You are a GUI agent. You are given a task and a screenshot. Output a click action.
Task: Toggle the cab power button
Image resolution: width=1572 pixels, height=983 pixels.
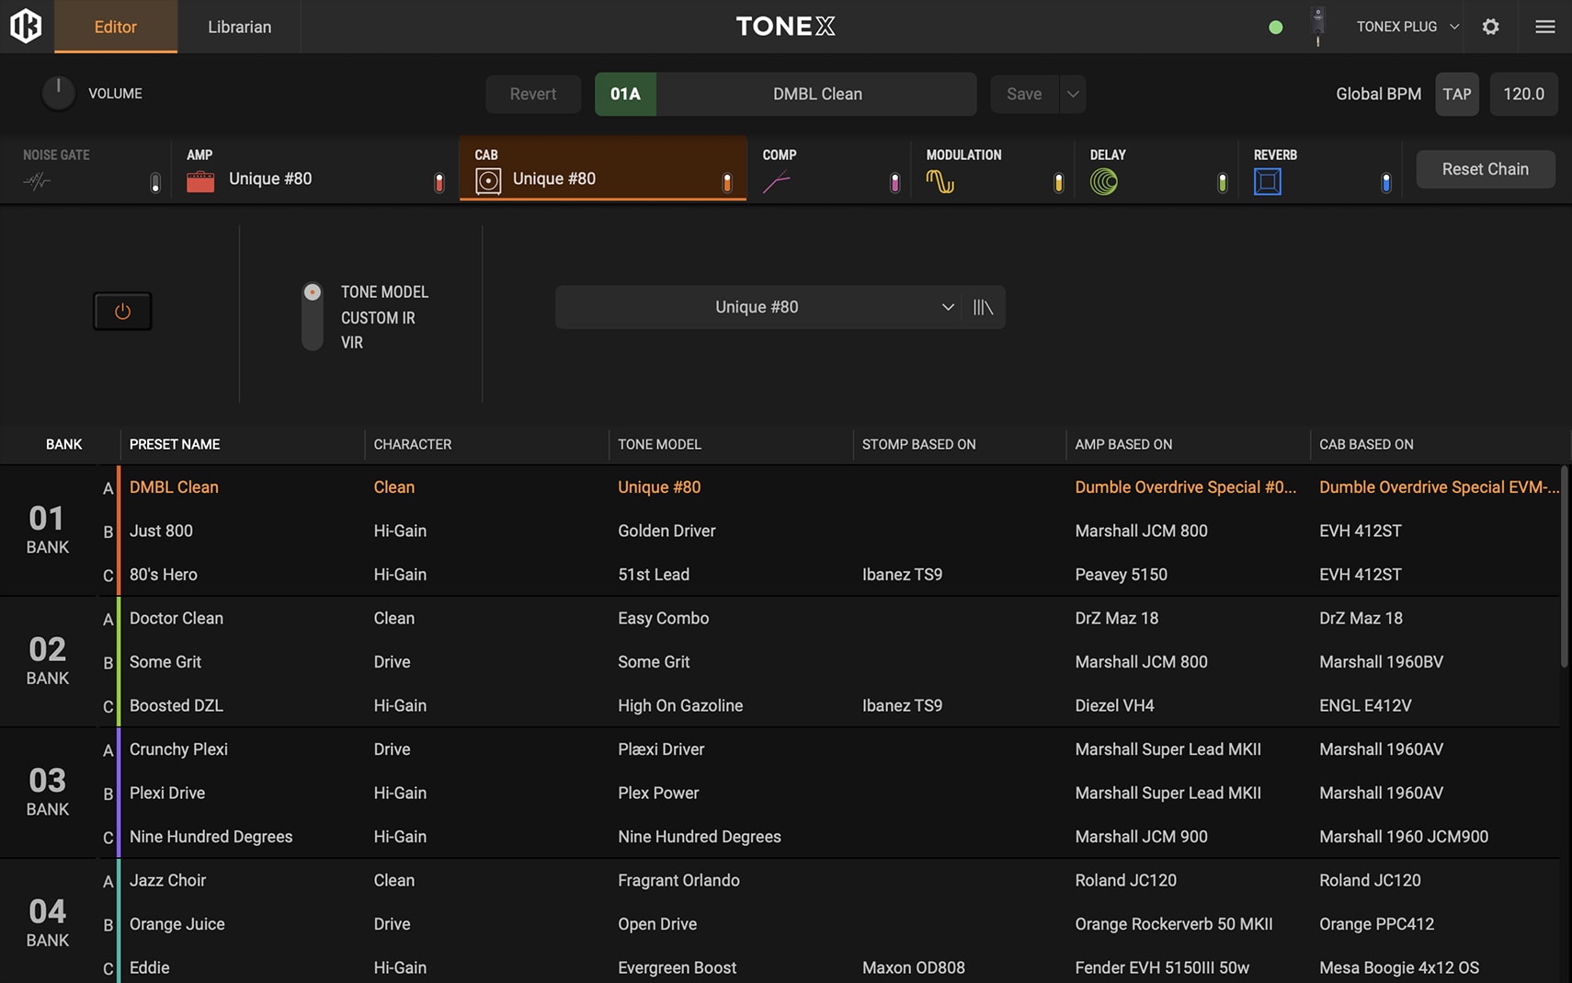[x=122, y=312]
